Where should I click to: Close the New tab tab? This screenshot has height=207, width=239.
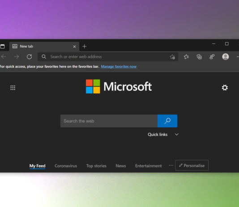pyautogui.click(x=74, y=47)
